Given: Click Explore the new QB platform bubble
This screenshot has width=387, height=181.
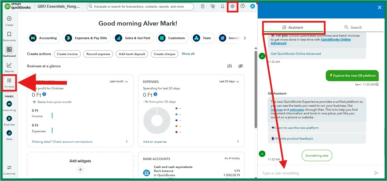Looking at the screenshot, I should (352, 76).
